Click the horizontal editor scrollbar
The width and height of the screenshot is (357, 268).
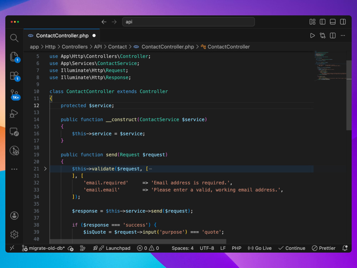138,241
